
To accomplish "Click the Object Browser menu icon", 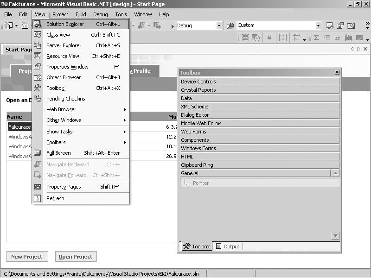I will 38,77.
